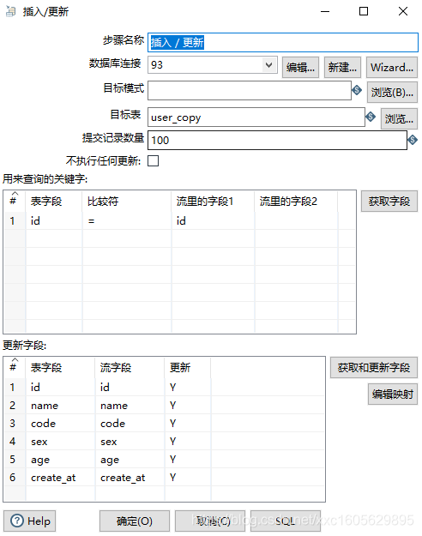This screenshot has width=422, height=536.
Task: Click the 获取字段 button
Action: (389, 201)
